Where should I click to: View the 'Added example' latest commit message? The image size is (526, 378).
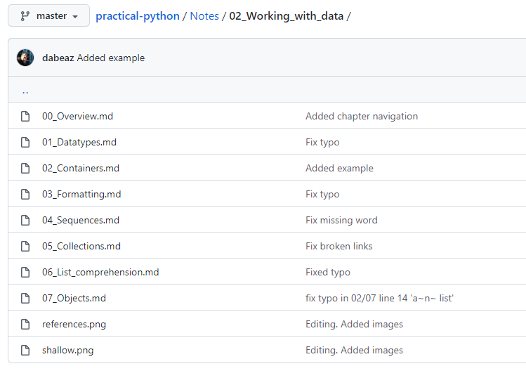(111, 58)
